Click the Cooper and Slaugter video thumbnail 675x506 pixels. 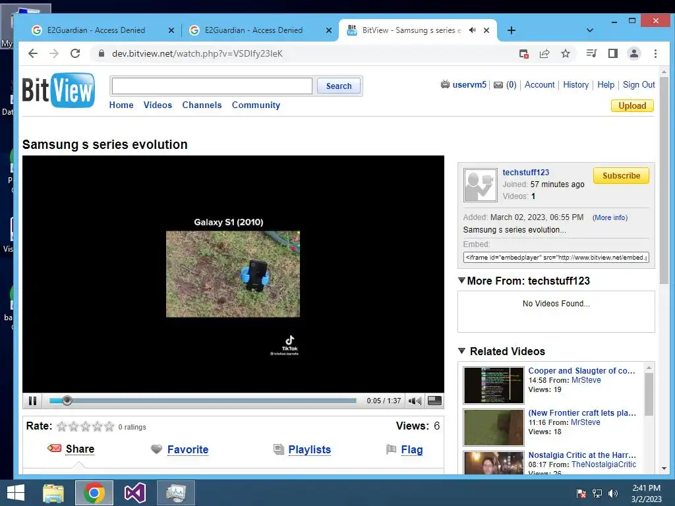pos(494,385)
